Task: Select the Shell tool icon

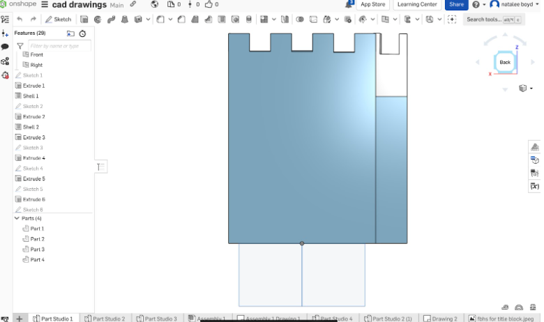Action: (x=221, y=20)
